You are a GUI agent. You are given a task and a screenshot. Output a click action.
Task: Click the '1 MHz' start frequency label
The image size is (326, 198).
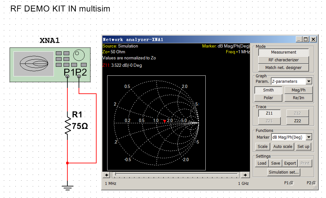click(x=111, y=184)
